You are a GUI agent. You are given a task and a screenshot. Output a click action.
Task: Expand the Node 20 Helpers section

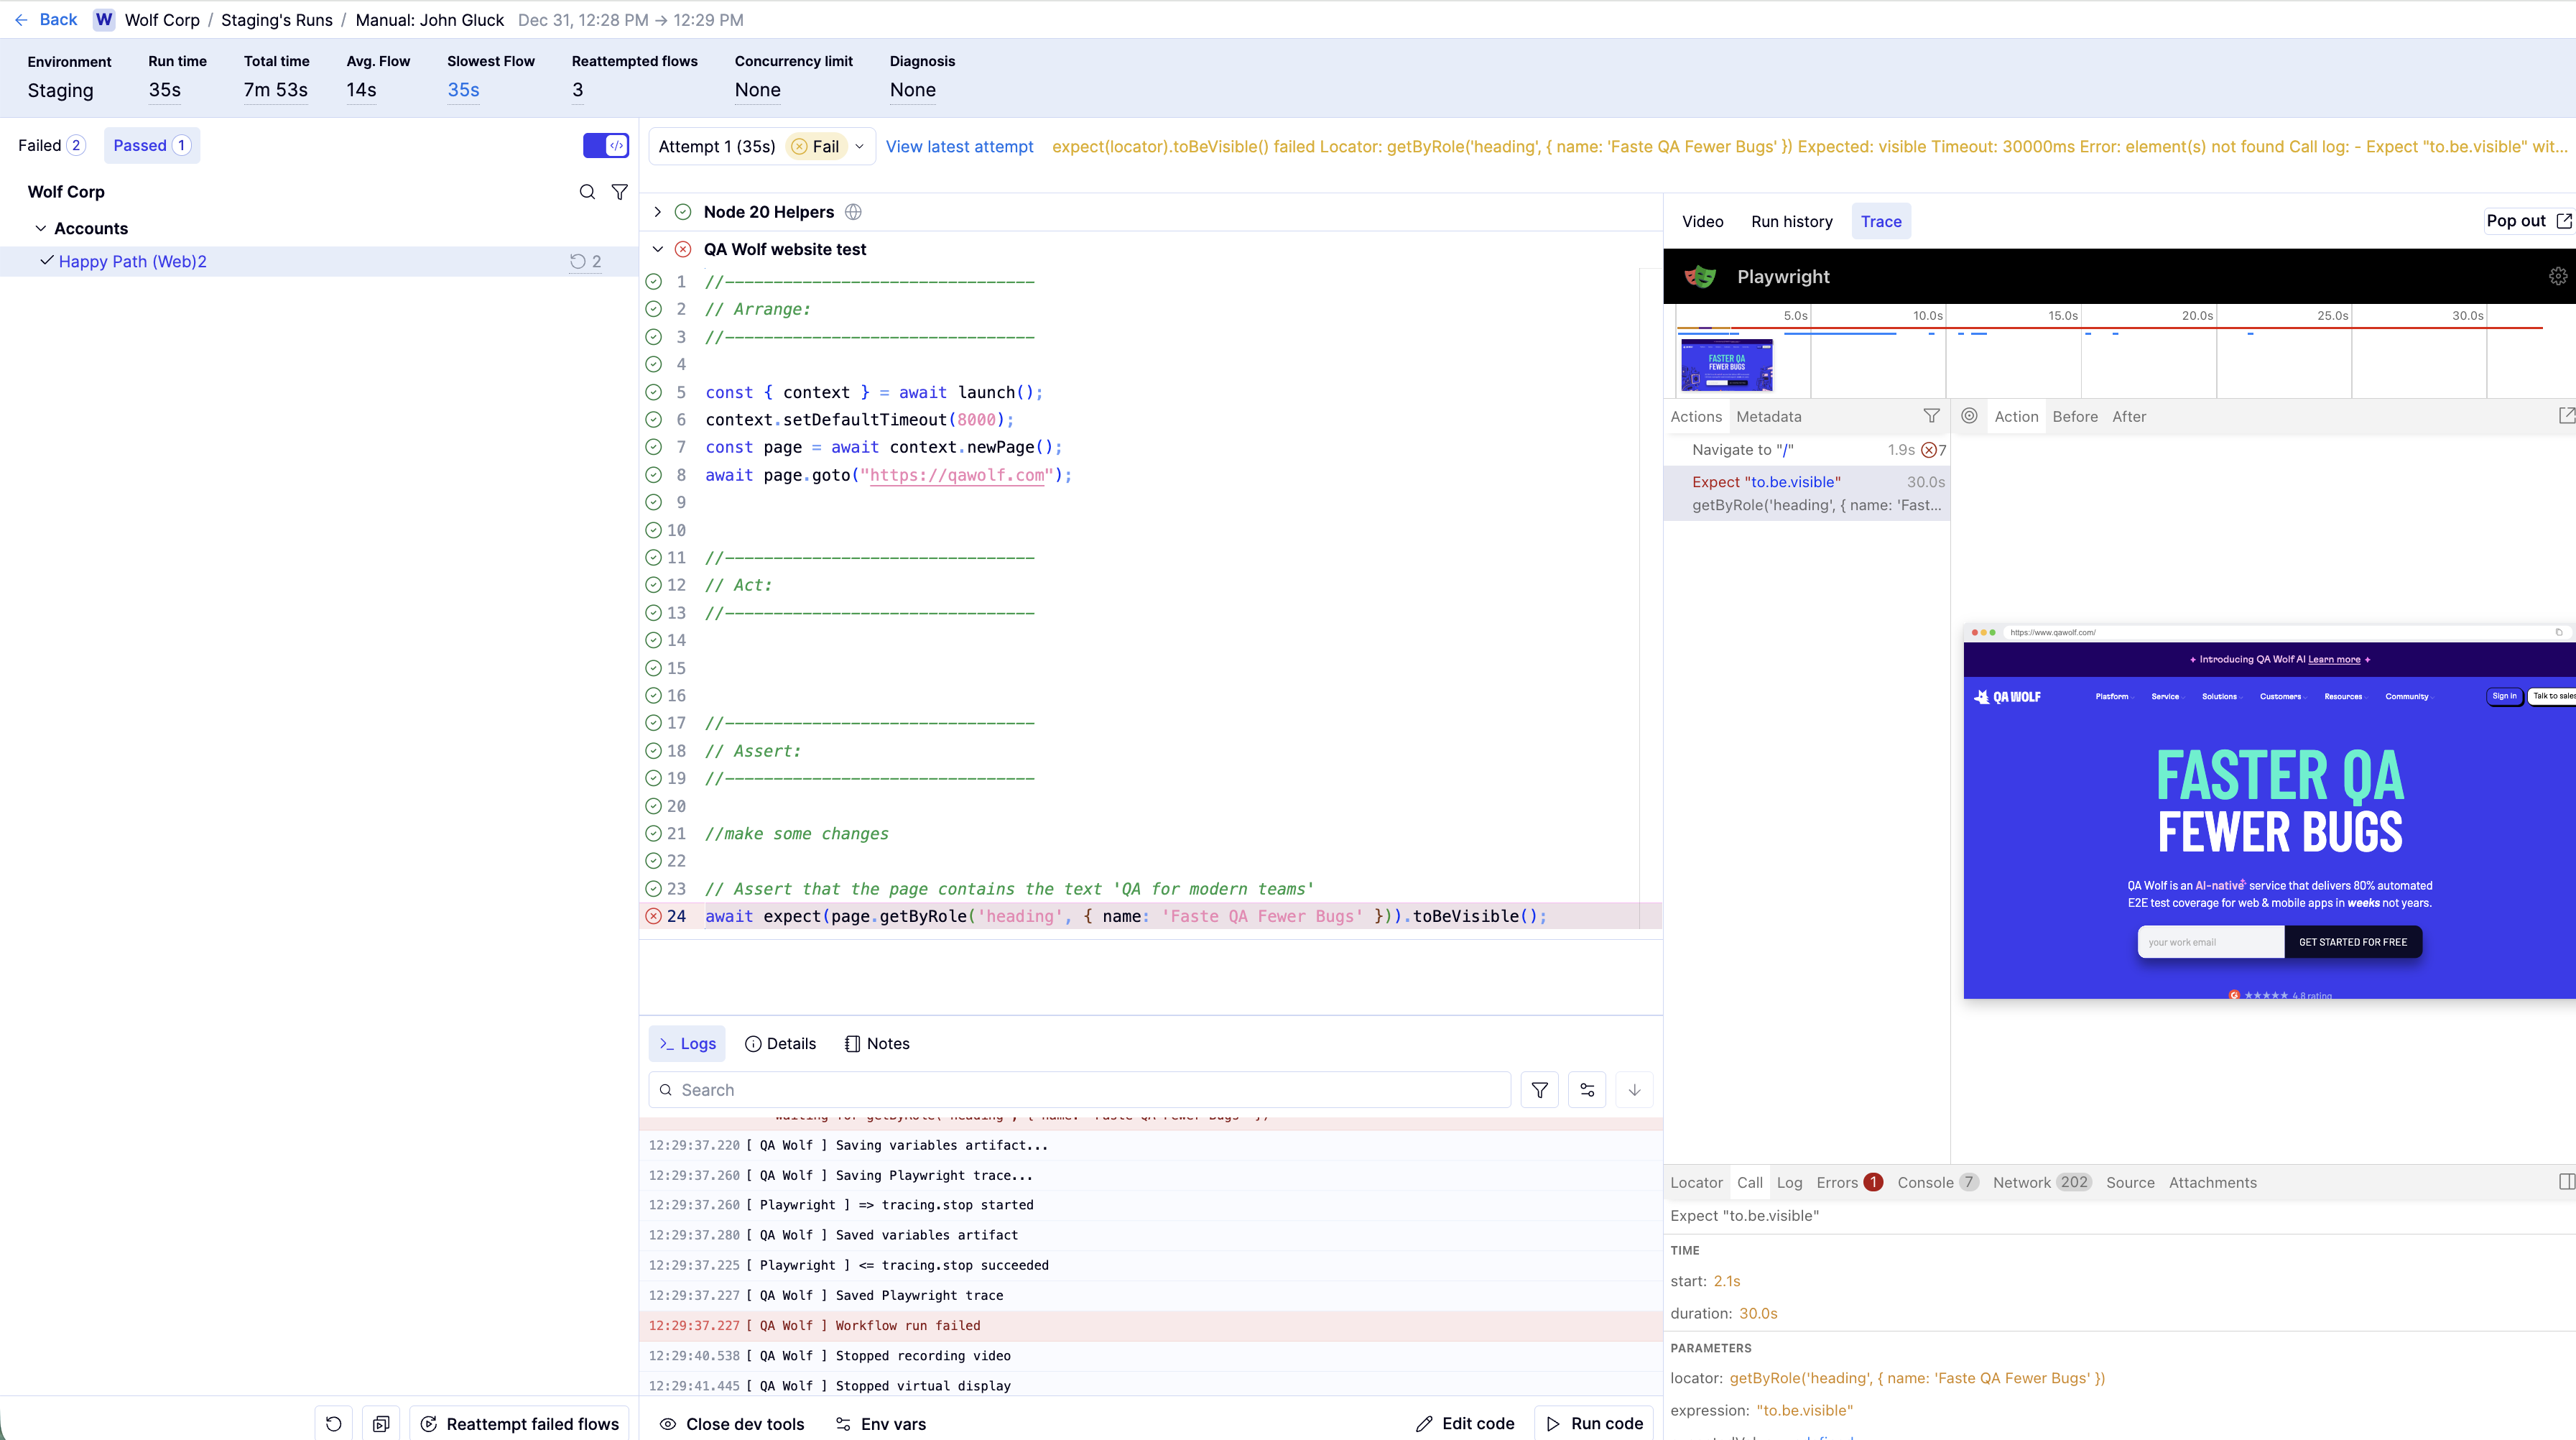pyautogui.click(x=657, y=212)
